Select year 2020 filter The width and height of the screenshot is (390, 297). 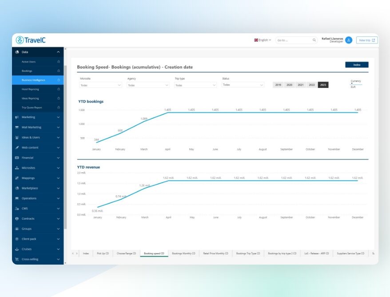(x=289, y=85)
